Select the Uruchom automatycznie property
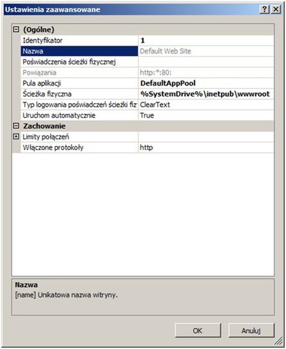Image resolution: width=286 pixels, height=349 pixels. (79, 115)
